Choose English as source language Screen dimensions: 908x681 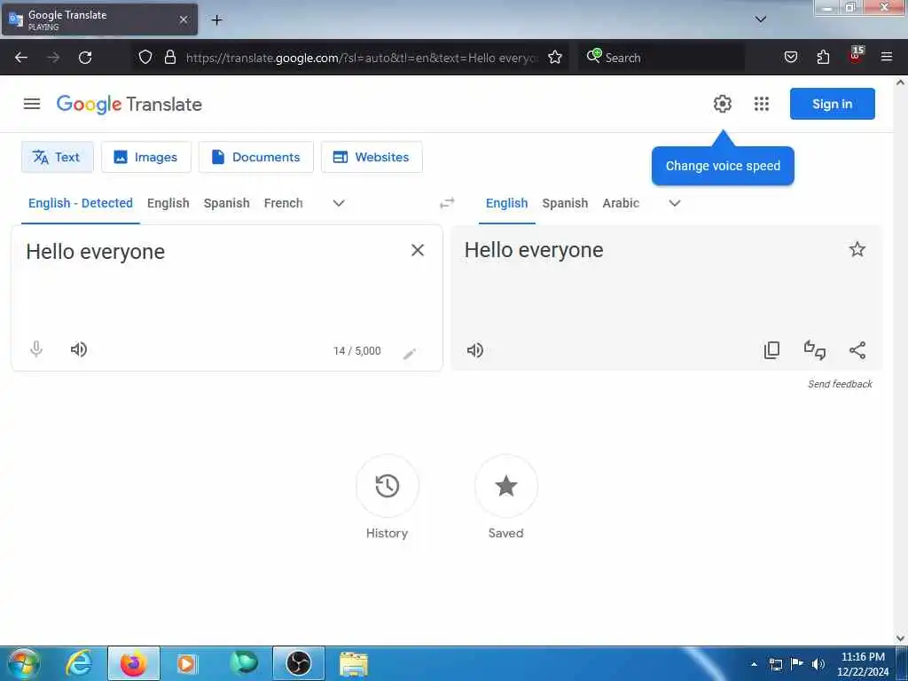(x=168, y=203)
